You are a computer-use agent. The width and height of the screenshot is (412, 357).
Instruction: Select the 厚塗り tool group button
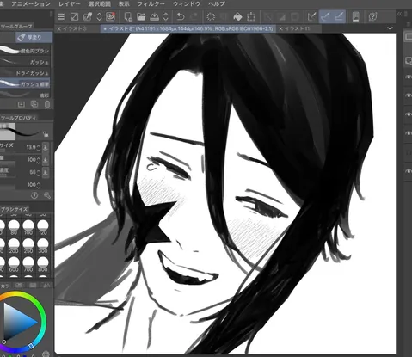34,37
